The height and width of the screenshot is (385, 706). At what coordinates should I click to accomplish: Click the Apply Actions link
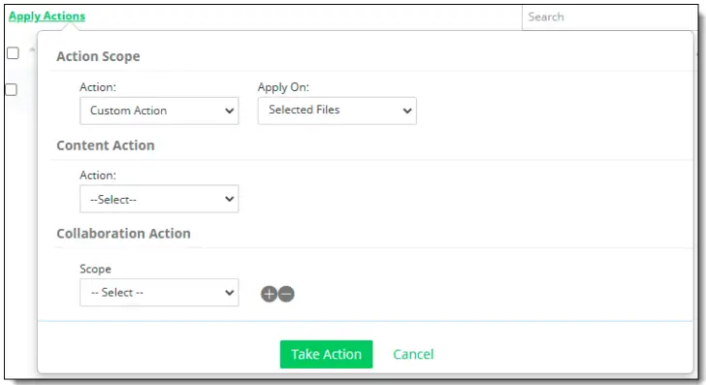click(47, 16)
